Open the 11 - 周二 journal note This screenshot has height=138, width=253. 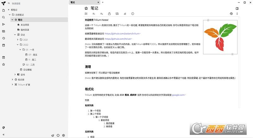tap(32, 60)
